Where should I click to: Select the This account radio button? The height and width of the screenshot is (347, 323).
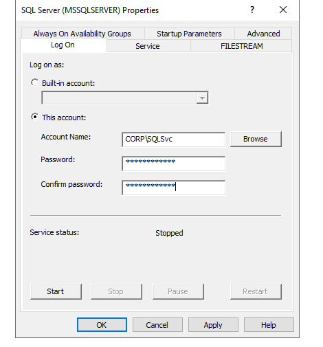(x=34, y=117)
